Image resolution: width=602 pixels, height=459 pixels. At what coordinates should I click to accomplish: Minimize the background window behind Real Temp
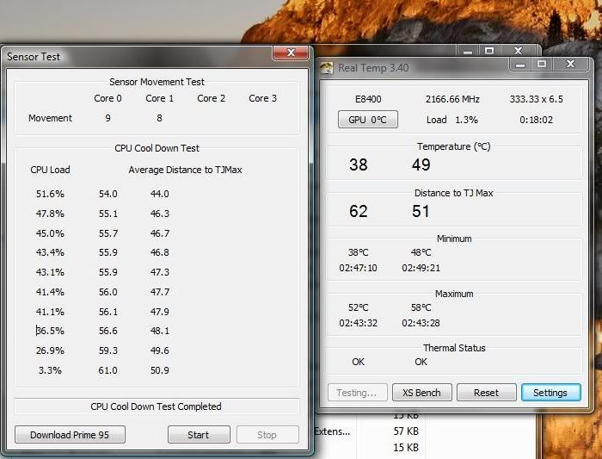[468, 50]
